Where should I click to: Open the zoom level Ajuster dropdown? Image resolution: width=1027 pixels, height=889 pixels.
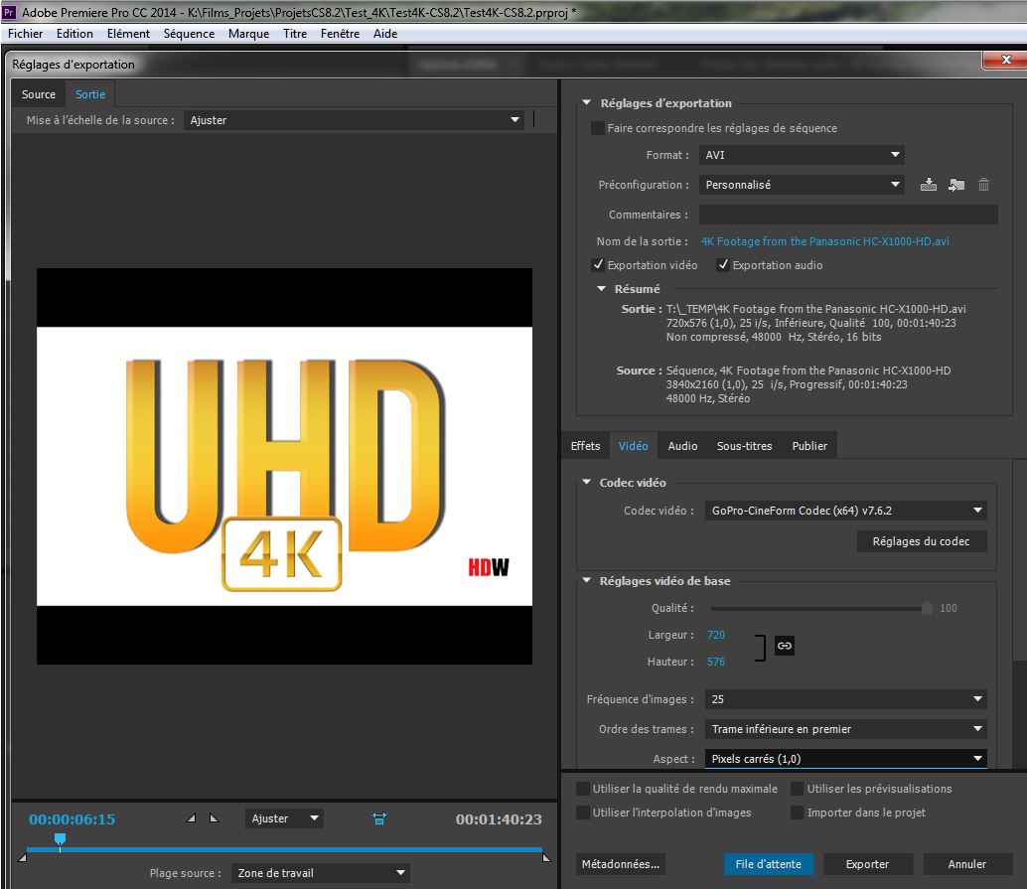(x=284, y=818)
